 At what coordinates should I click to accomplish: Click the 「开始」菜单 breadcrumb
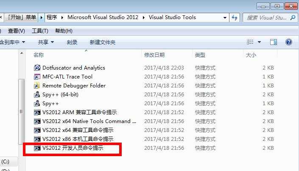click(21, 17)
